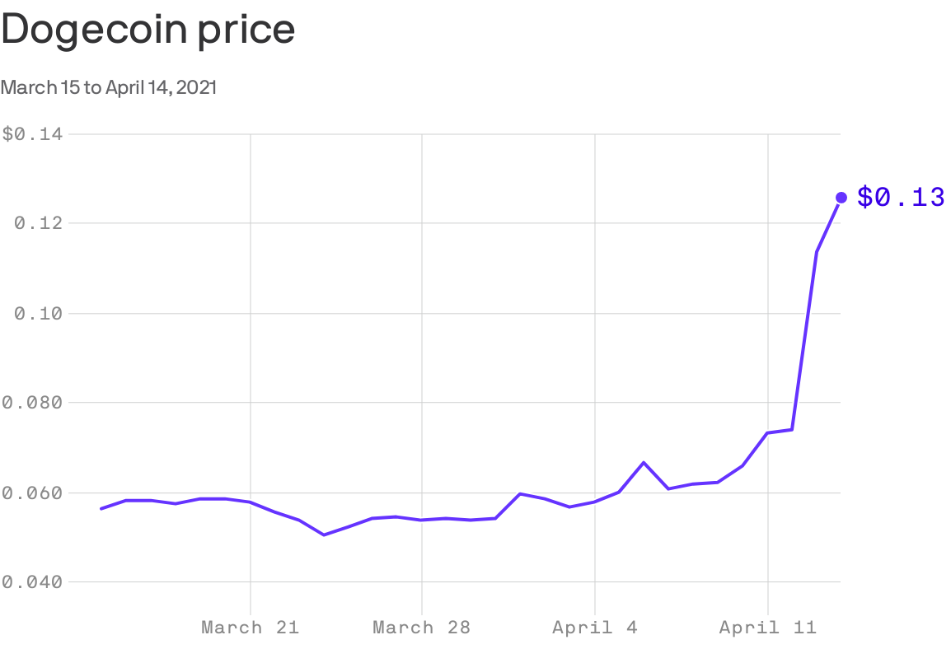Select the 0.10 y-axis label
Viewport: 951px width, 649px height.
pos(43,313)
